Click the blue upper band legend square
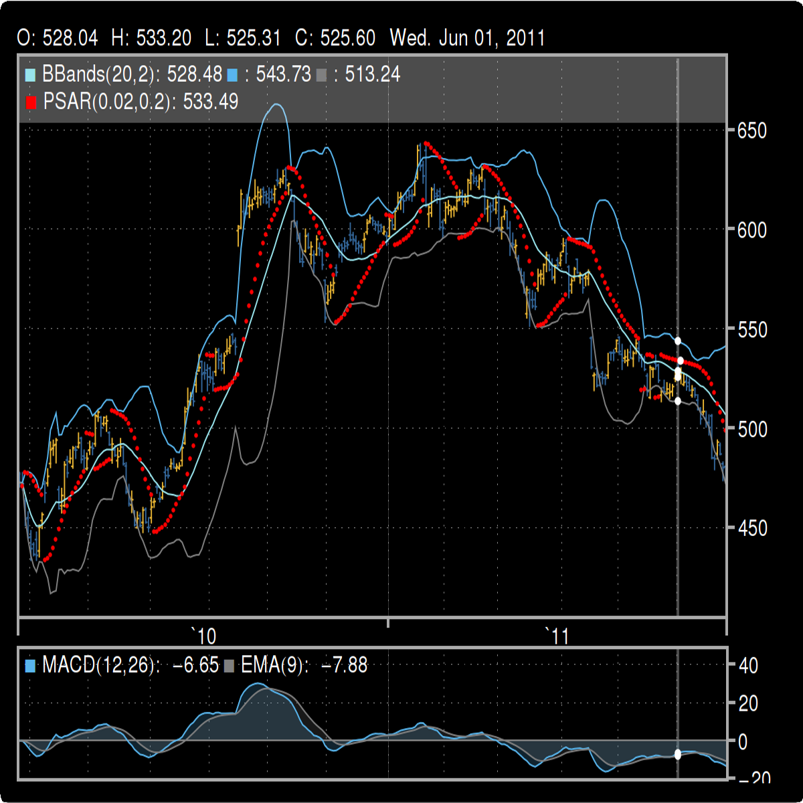Viewport: 803px width, 803px height. pyautogui.click(x=232, y=74)
